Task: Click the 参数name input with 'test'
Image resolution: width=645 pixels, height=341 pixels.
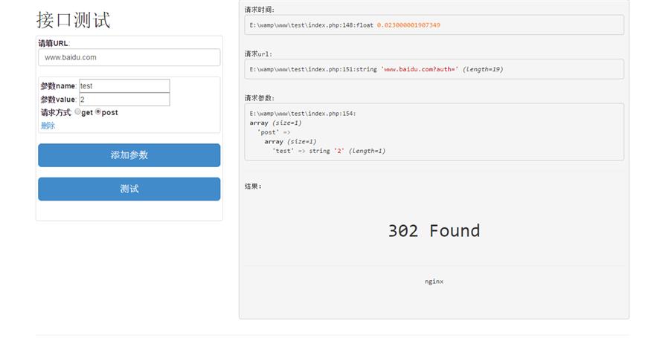Action: (x=124, y=86)
